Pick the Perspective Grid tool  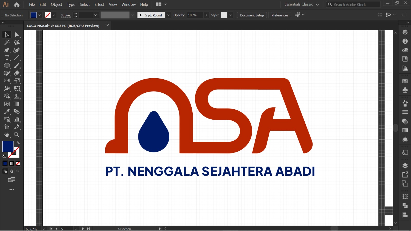(x=17, y=96)
